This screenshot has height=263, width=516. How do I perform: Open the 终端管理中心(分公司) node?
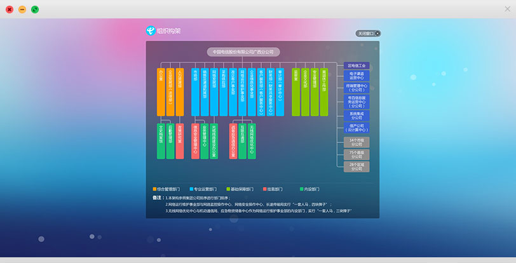pyautogui.click(x=356, y=88)
